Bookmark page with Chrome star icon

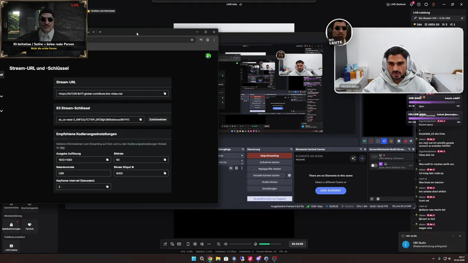coord(192,40)
